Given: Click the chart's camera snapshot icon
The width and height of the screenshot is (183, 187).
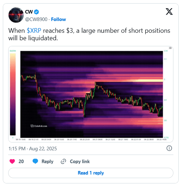Looking at the screenshot, I should click(170, 48).
